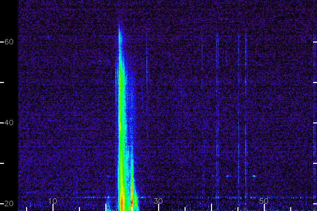Screen dimensions: 317x211
Task: Click the time axis label 30
Action: pos(158,201)
